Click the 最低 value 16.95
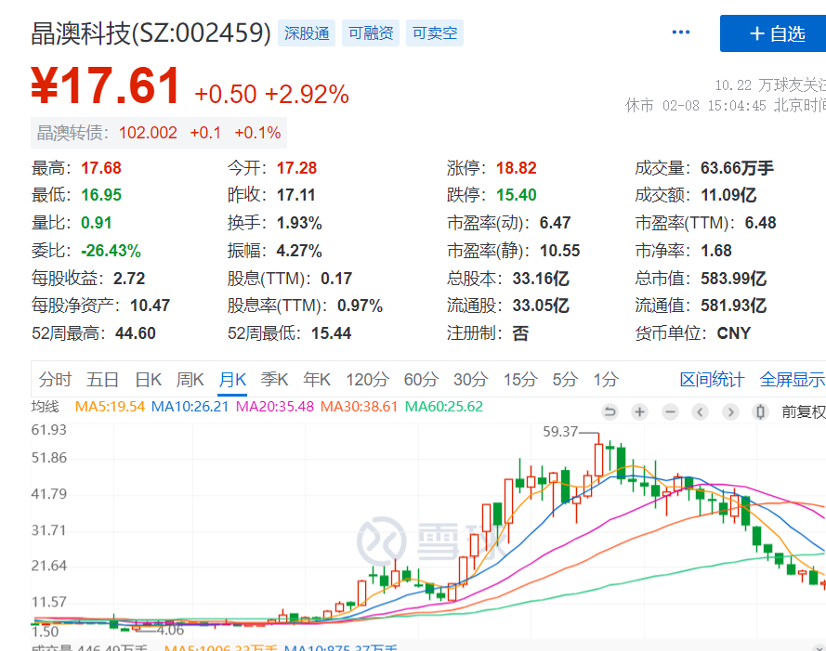 pos(101,195)
